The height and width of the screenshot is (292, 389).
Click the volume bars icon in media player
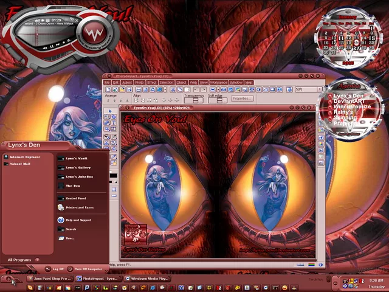[37, 21]
